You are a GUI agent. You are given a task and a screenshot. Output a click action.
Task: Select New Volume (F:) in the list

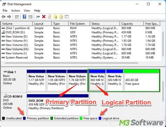81,41
